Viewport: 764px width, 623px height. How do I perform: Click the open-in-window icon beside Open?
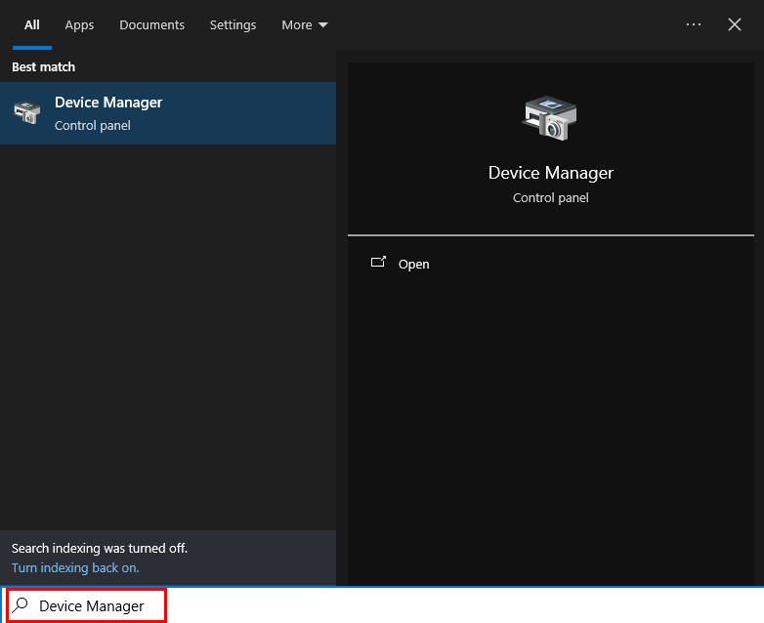click(x=378, y=262)
